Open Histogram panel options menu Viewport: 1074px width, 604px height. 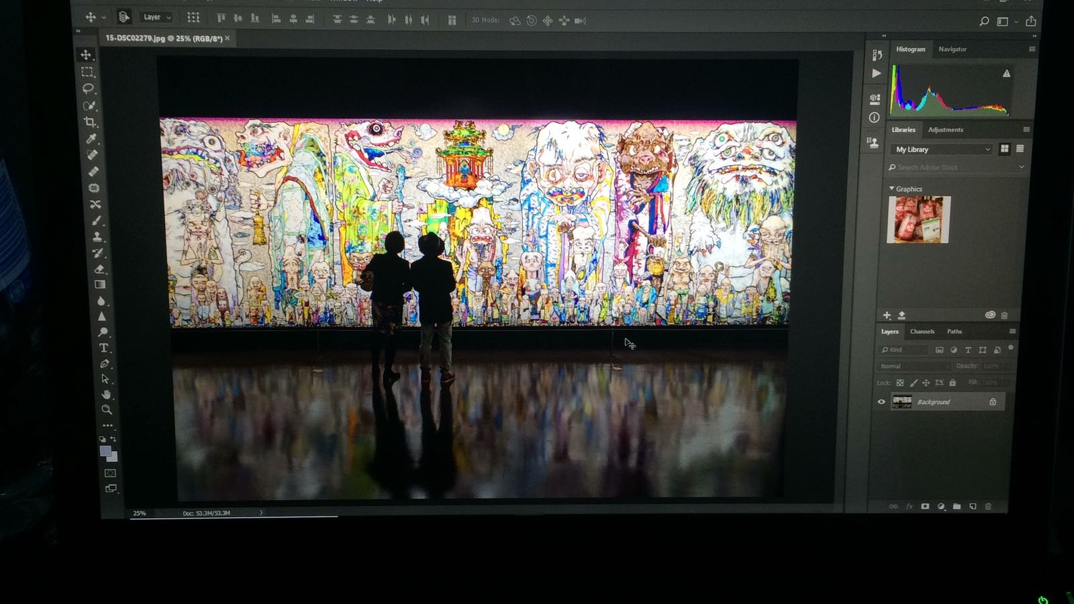tap(1032, 49)
